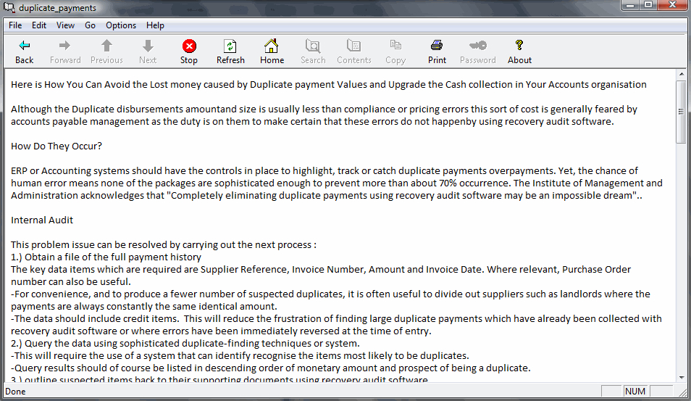Click the vertical scrollbar thumb

[x=682, y=112]
